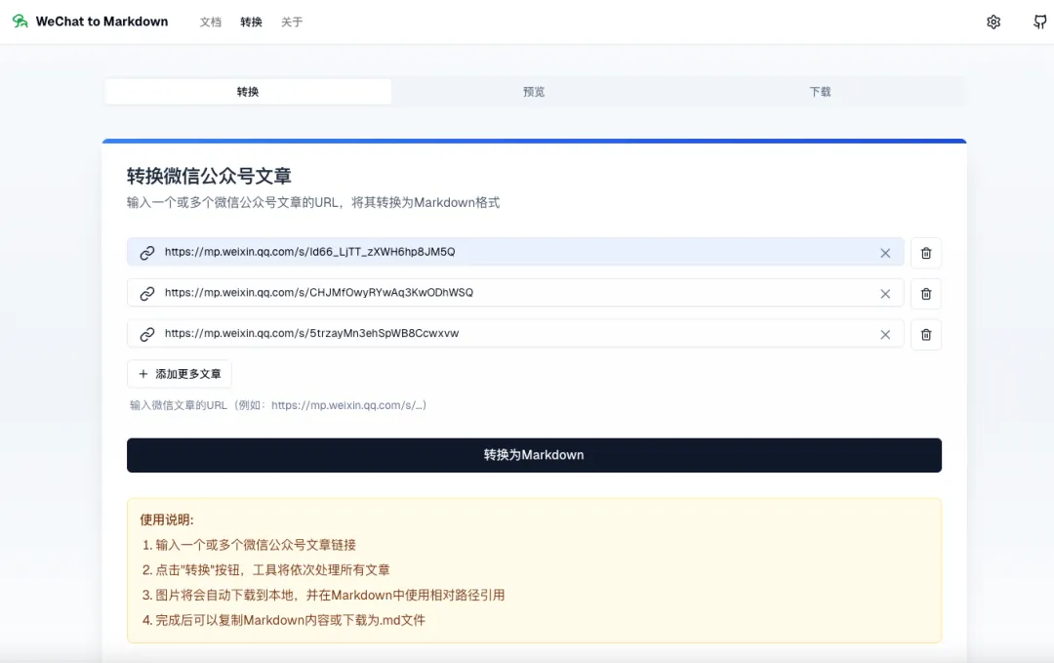This screenshot has width=1054, height=663.
Task: Open settings via the gear icon
Action: point(993,21)
